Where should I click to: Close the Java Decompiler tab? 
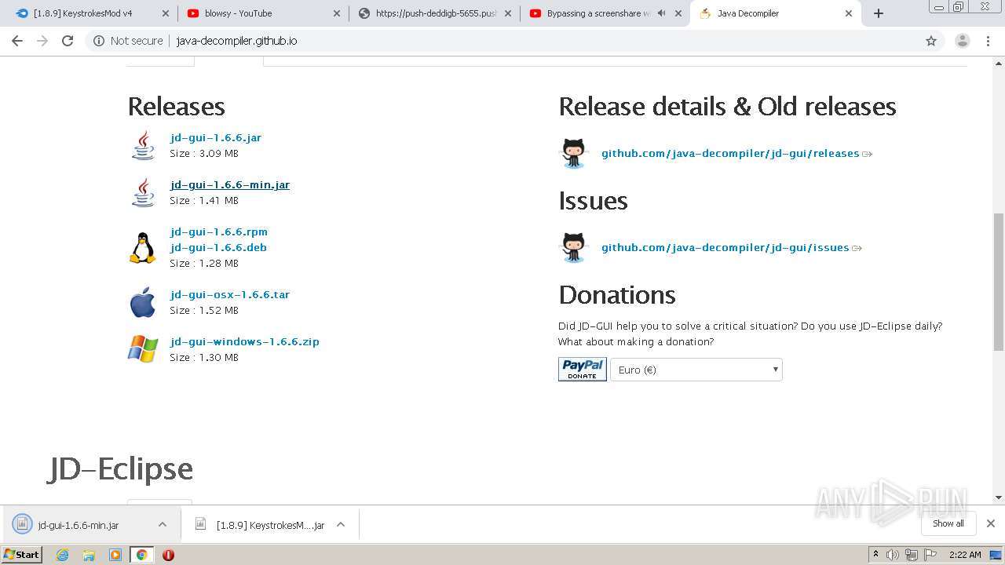click(x=849, y=13)
